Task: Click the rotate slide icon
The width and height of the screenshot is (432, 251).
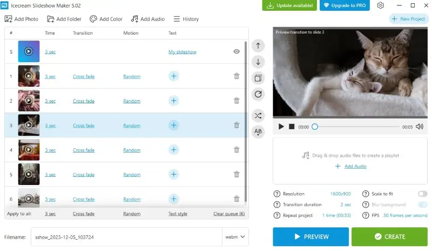Action: (258, 94)
